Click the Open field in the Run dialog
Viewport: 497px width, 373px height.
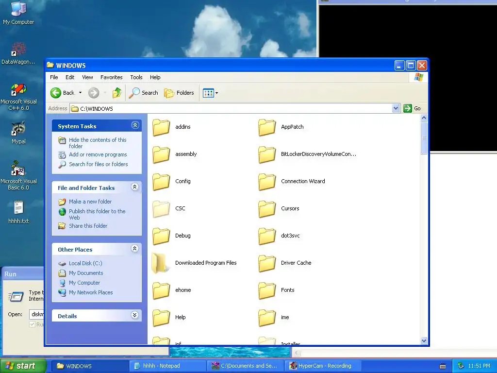[x=37, y=314]
